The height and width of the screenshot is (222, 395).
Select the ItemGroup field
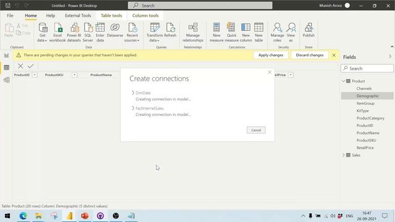pyautogui.click(x=365, y=104)
